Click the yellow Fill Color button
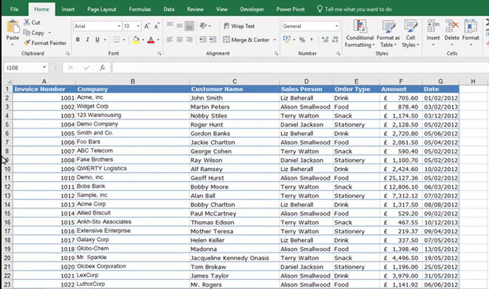Viewport: 489px width, 289px height. pyautogui.click(x=136, y=40)
